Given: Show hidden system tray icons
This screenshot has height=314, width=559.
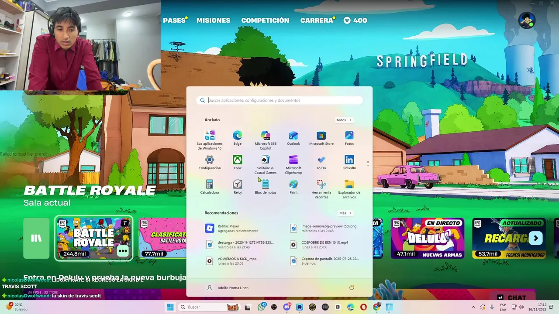Looking at the screenshot, I should point(473,307).
